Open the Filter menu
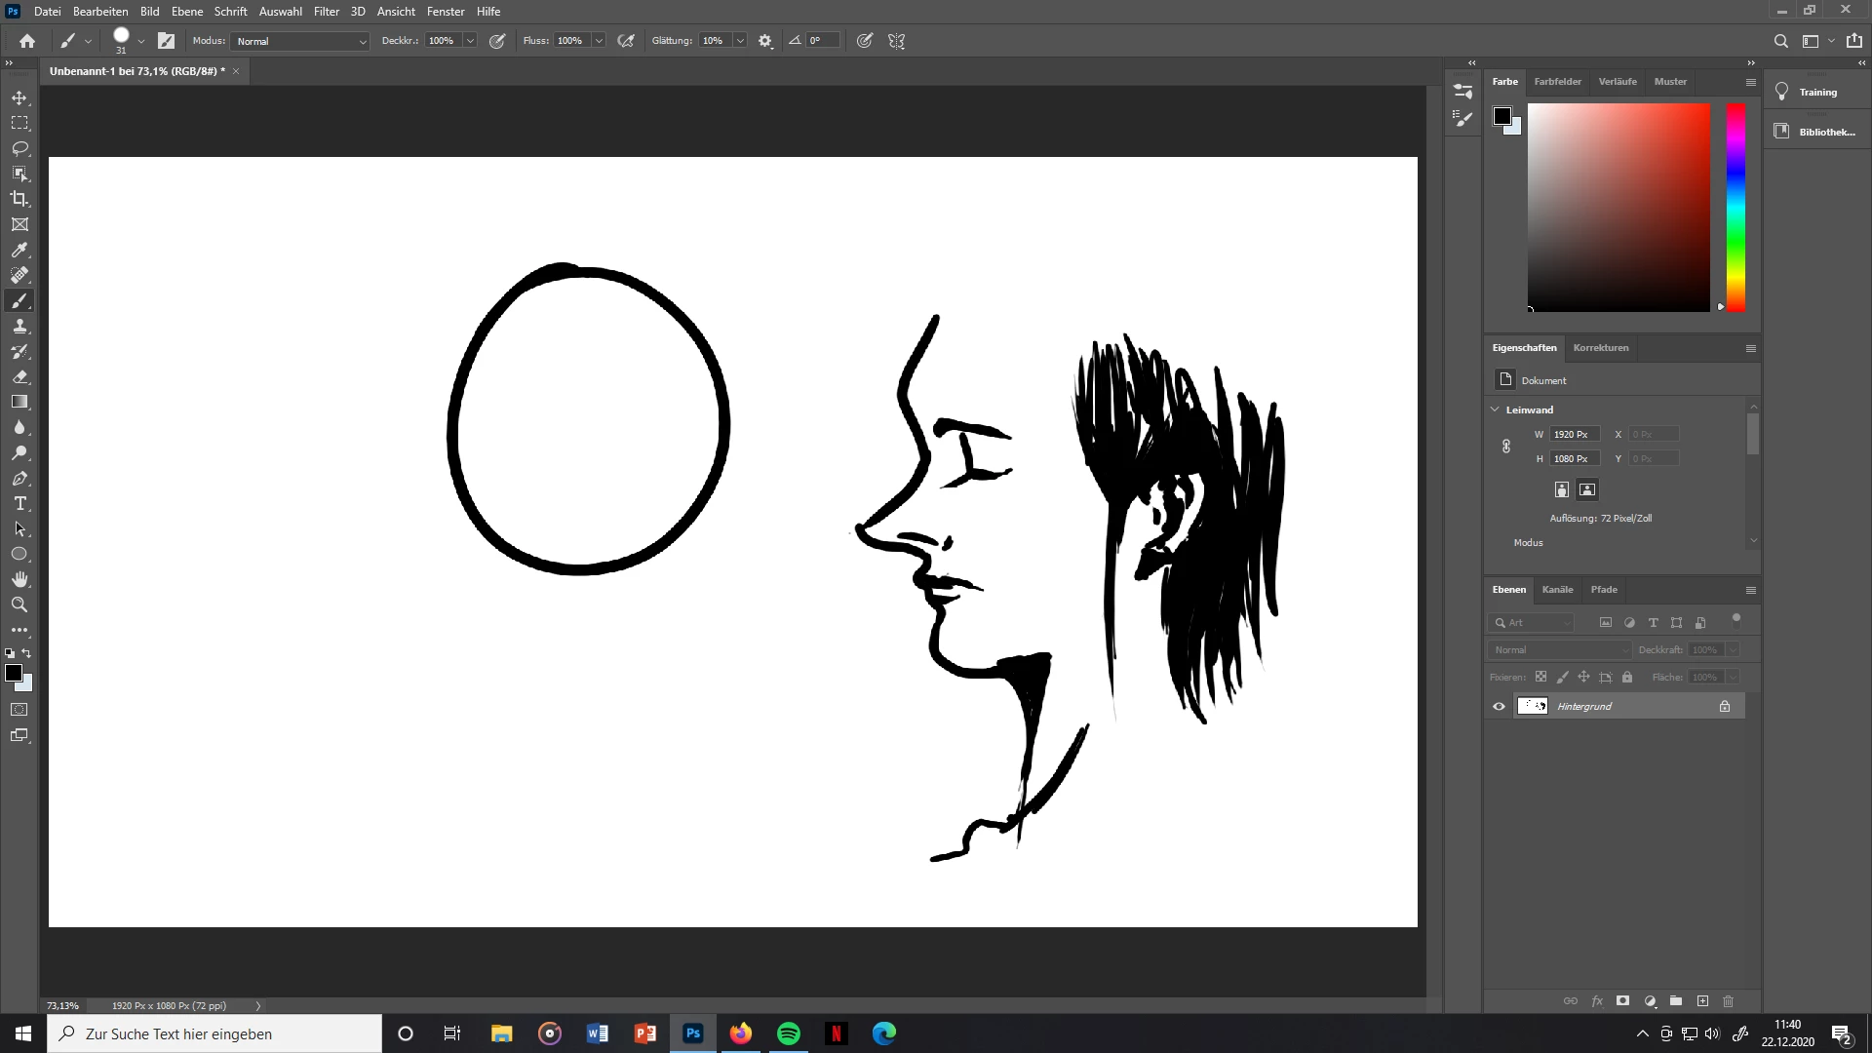This screenshot has height=1053, width=1872. coord(326,12)
